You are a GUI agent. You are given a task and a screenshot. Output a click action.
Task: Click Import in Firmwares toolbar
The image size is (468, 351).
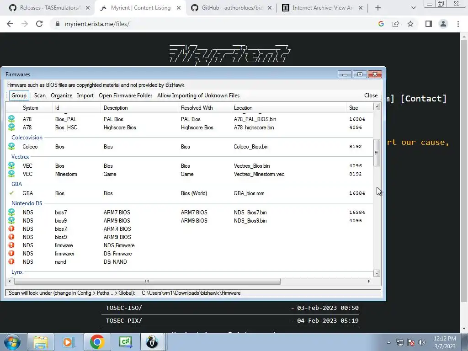85,96
